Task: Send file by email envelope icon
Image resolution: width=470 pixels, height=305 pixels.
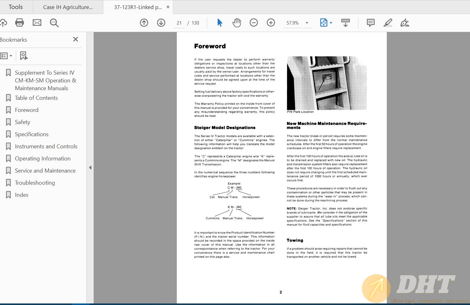Action: 37,23
